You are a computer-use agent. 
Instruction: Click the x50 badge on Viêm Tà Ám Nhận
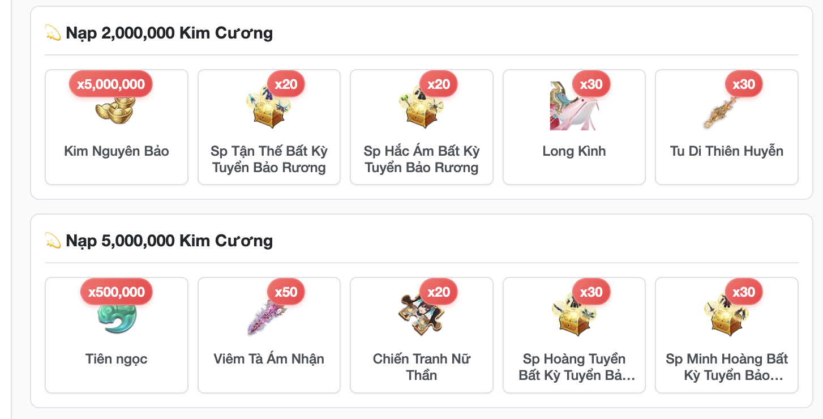(286, 292)
